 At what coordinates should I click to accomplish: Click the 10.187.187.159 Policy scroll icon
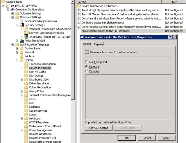[8, 6]
